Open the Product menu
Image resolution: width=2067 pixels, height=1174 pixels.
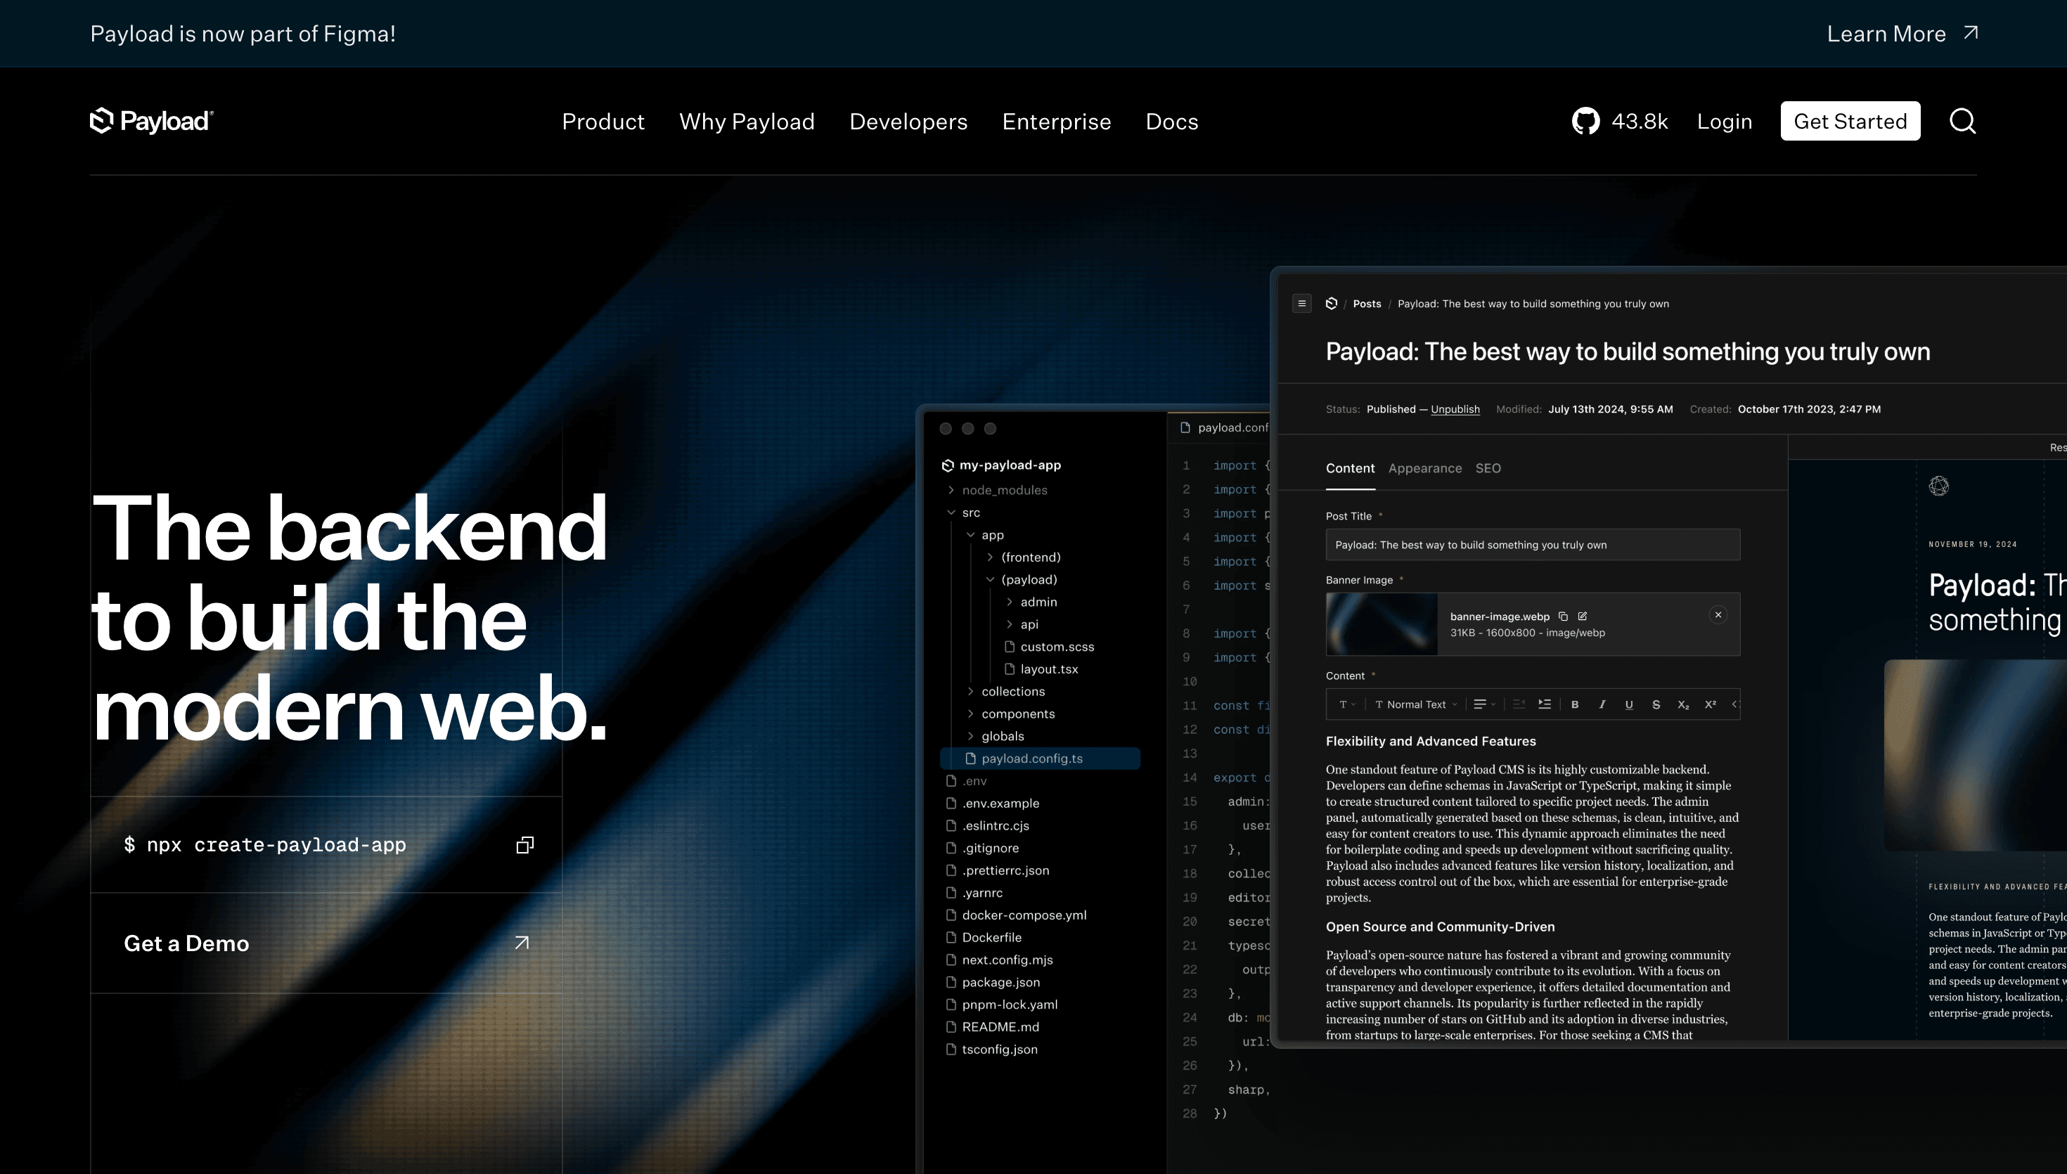[603, 121]
